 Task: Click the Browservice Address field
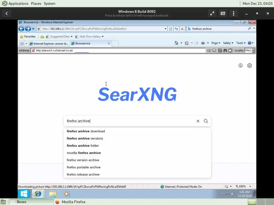[x=118, y=50]
